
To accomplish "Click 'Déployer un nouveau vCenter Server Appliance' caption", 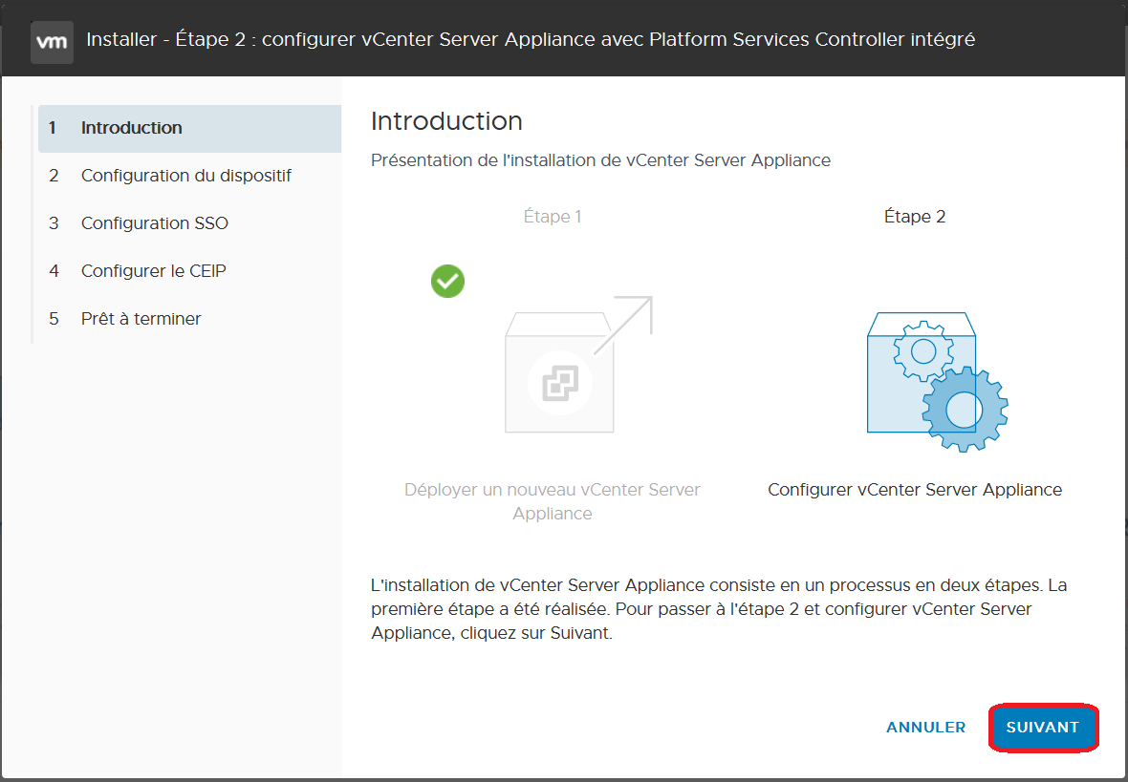I will [x=553, y=501].
